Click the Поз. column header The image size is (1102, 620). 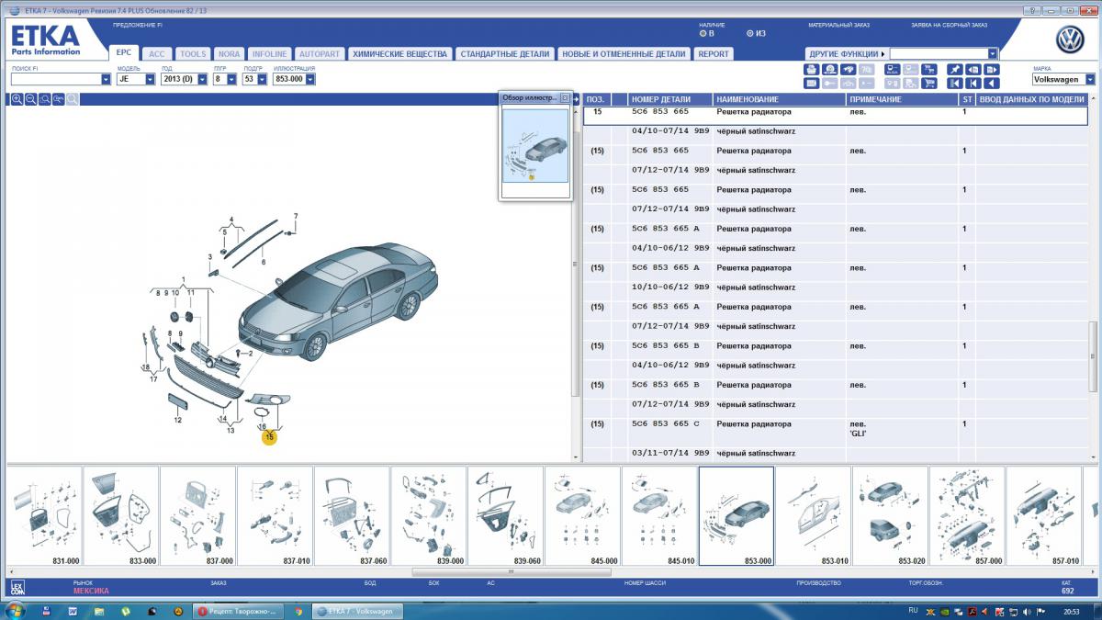(x=595, y=99)
